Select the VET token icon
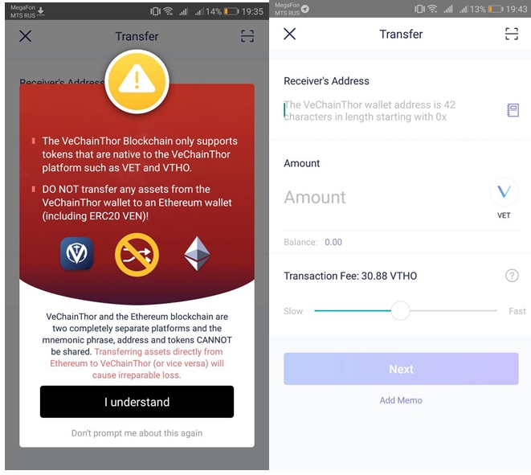The height and width of the screenshot is (475, 531). point(504,192)
